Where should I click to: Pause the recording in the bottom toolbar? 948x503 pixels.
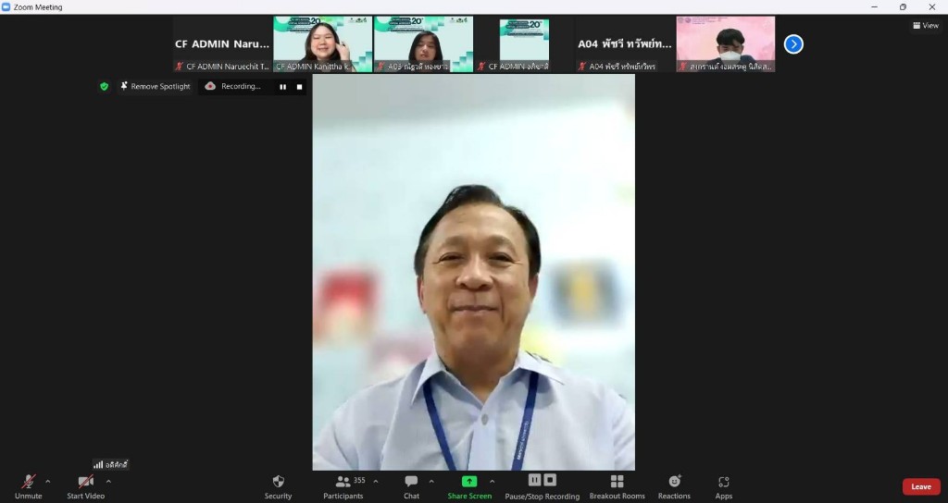534,480
